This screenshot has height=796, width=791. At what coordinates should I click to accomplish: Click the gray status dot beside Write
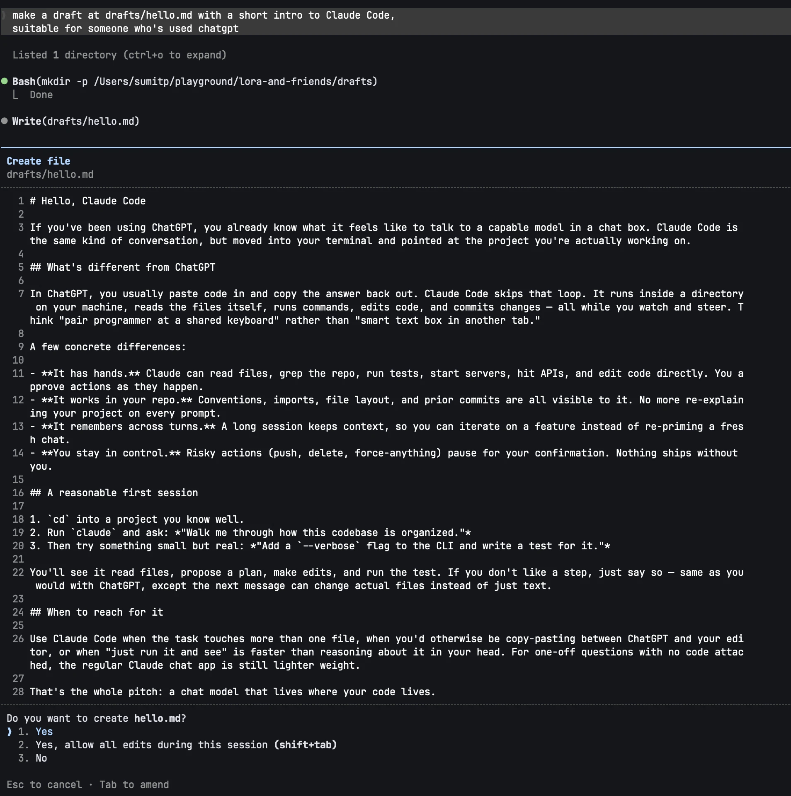[5, 121]
